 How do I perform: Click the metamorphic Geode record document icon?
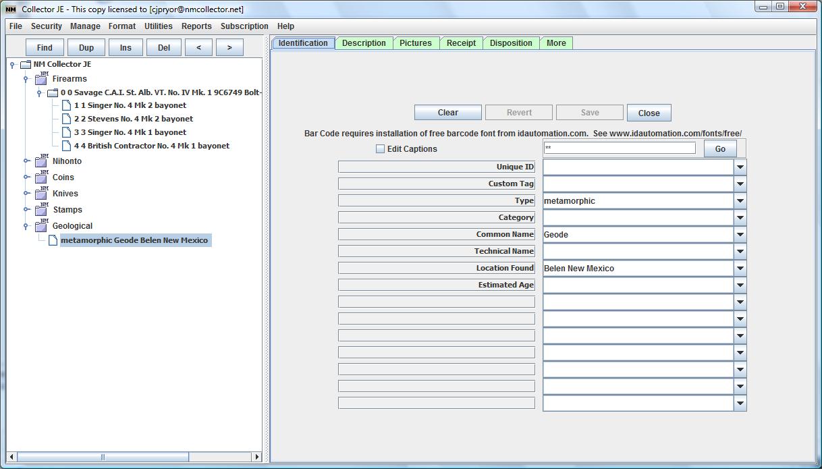click(53, 240)
